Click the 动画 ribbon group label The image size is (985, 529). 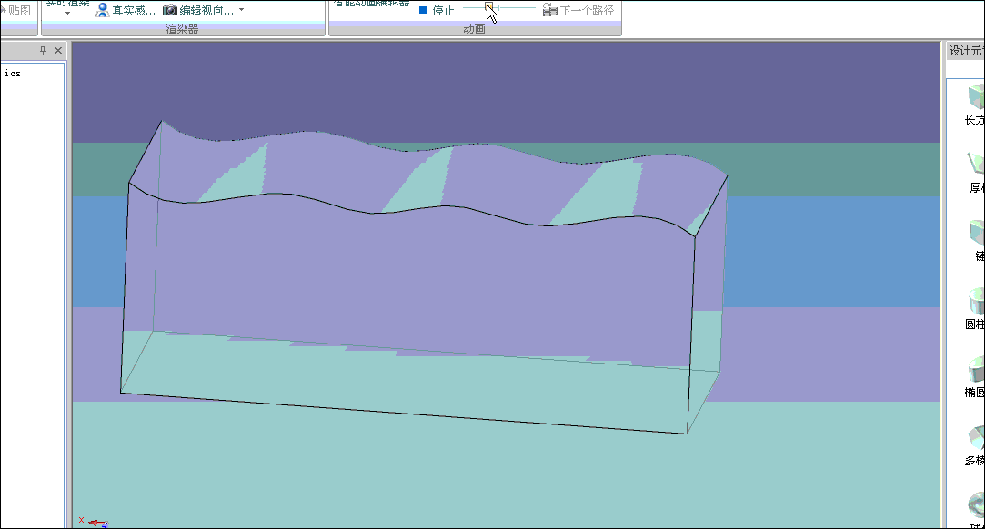pos(474,29)
